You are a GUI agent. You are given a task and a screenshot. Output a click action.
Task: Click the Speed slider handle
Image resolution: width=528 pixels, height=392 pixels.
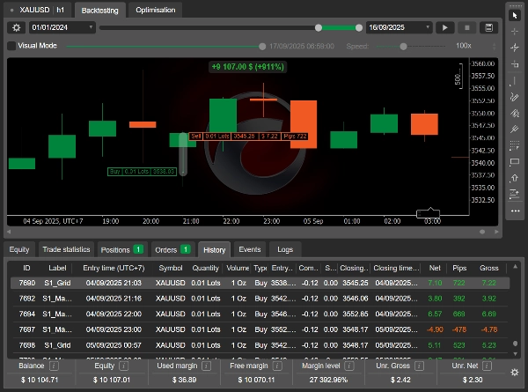(403, 47)
